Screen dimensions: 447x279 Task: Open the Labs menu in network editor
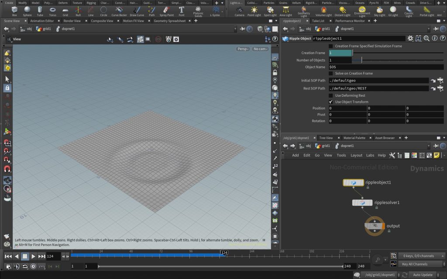pos(370,156)
